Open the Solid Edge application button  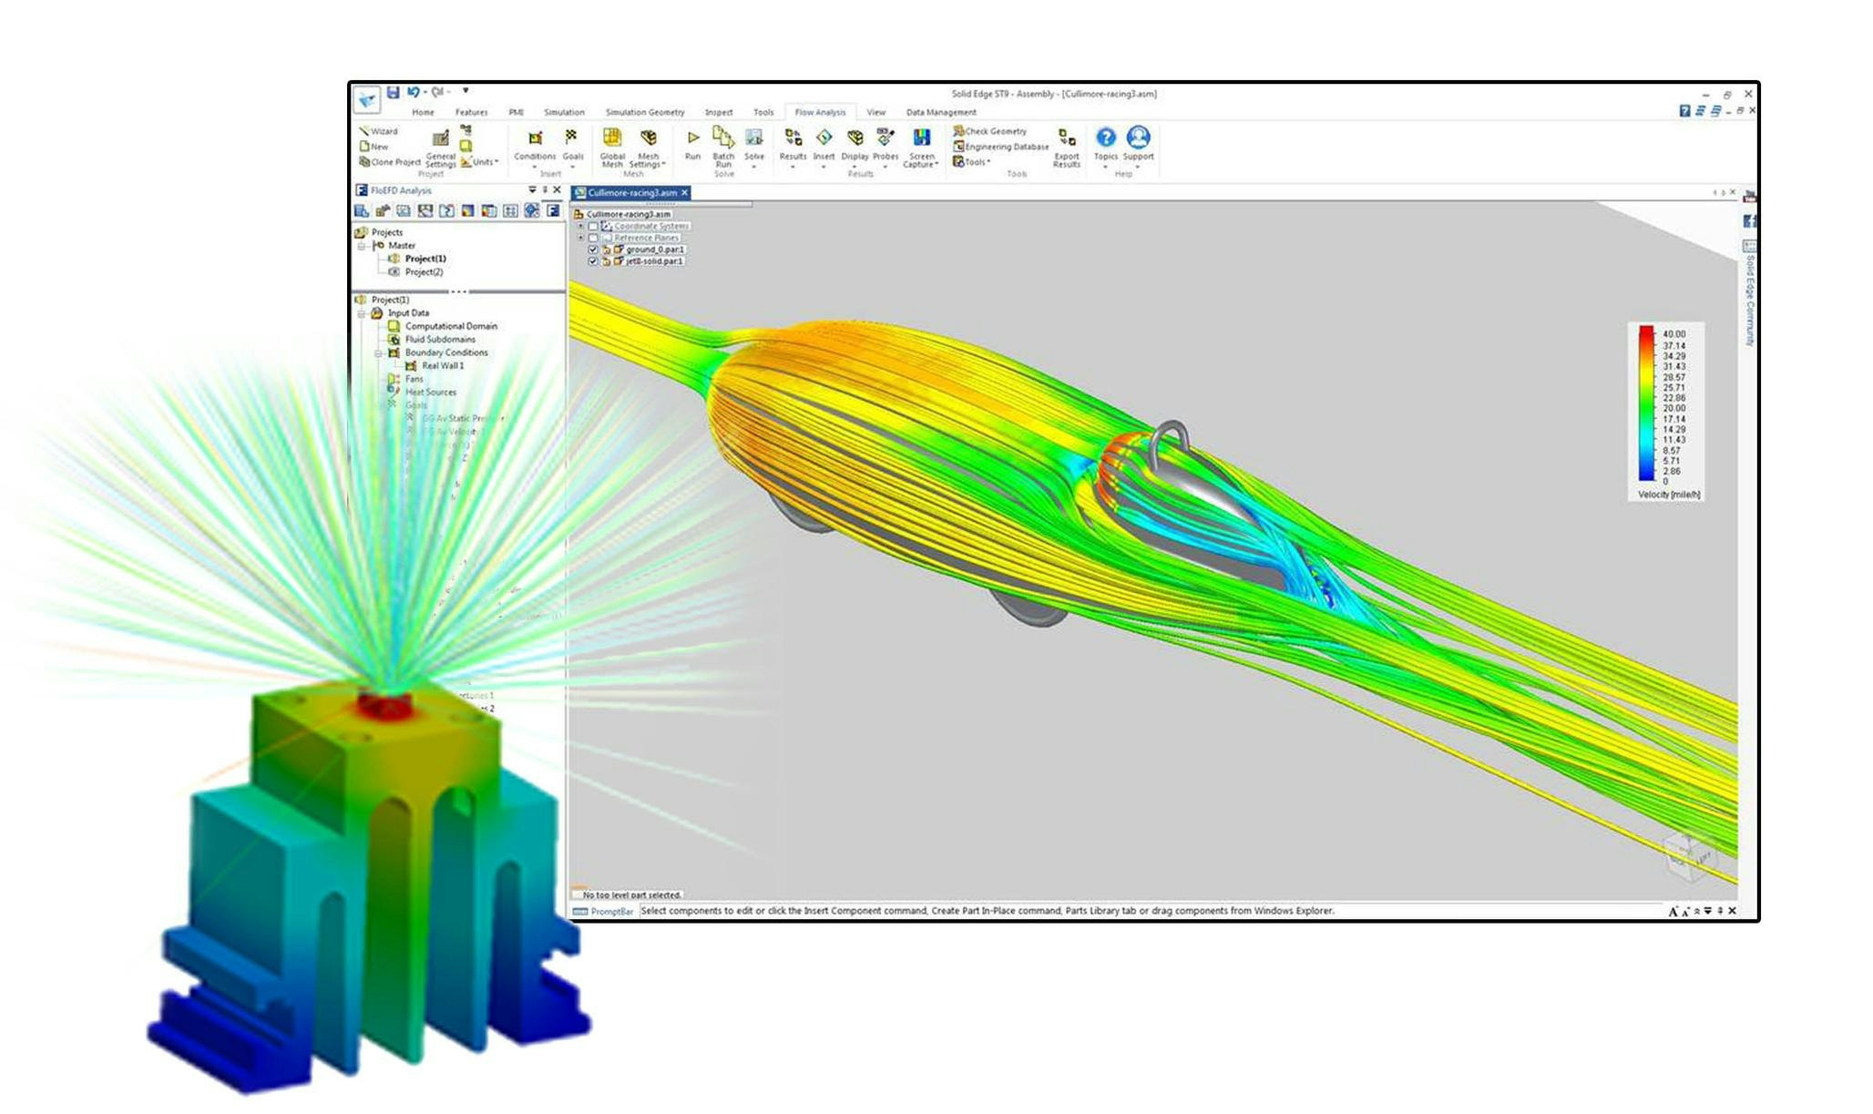click(x=367, y=99)
